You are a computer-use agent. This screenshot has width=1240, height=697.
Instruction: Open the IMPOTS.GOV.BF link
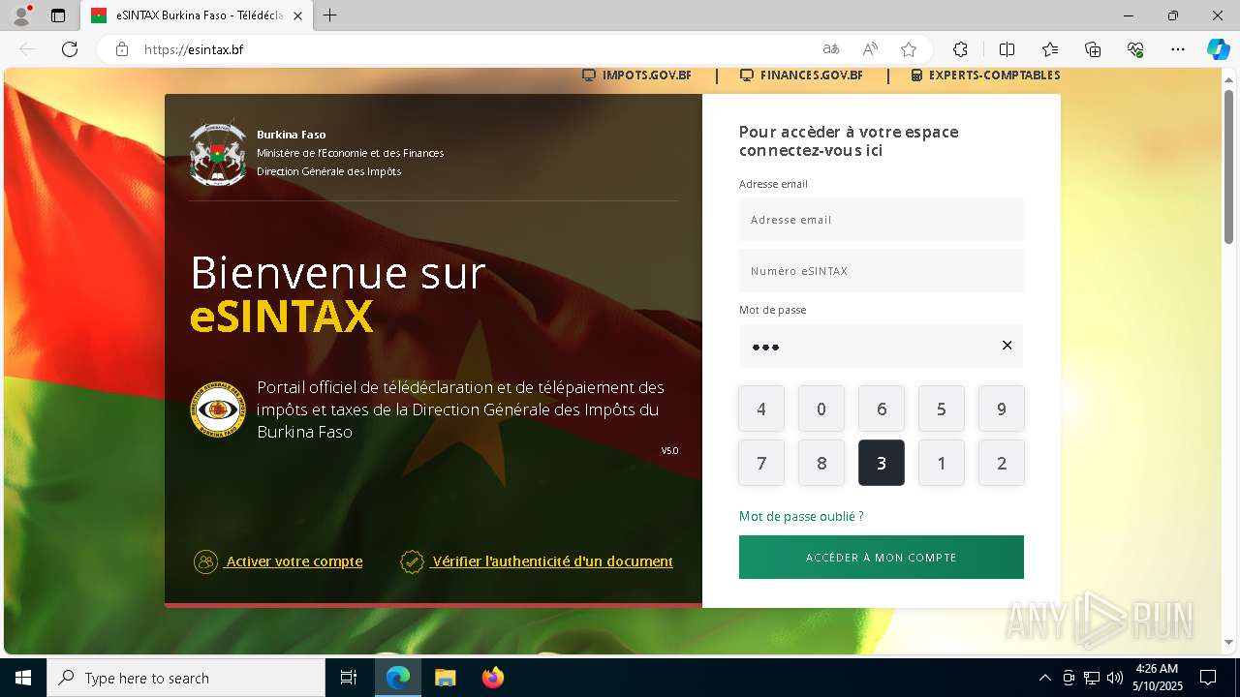(x=636, y=76)
